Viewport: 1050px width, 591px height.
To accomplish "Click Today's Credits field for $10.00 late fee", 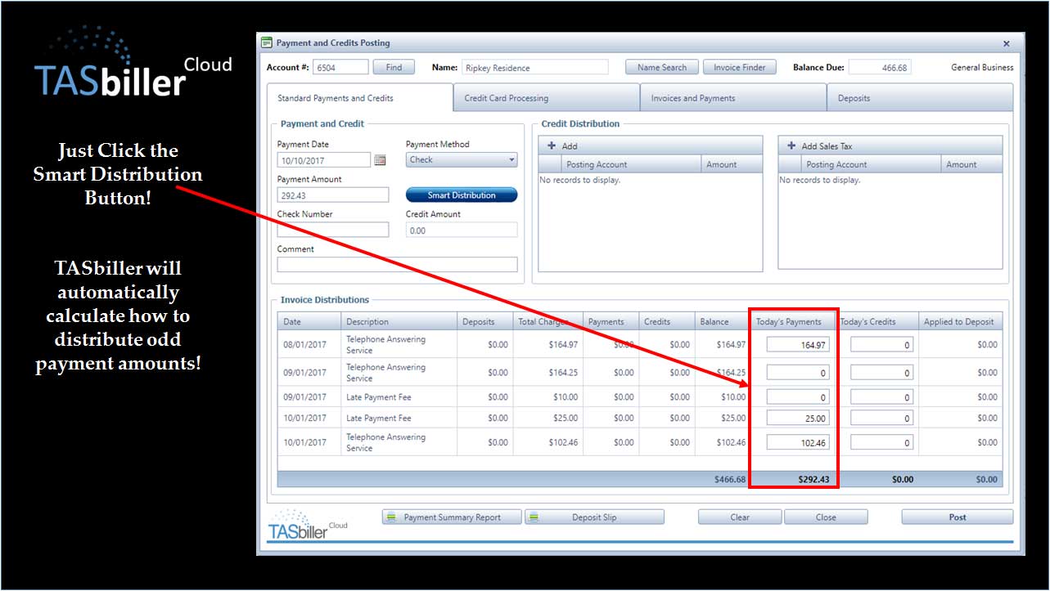I will pyautogui.click(x=882, y=397).
